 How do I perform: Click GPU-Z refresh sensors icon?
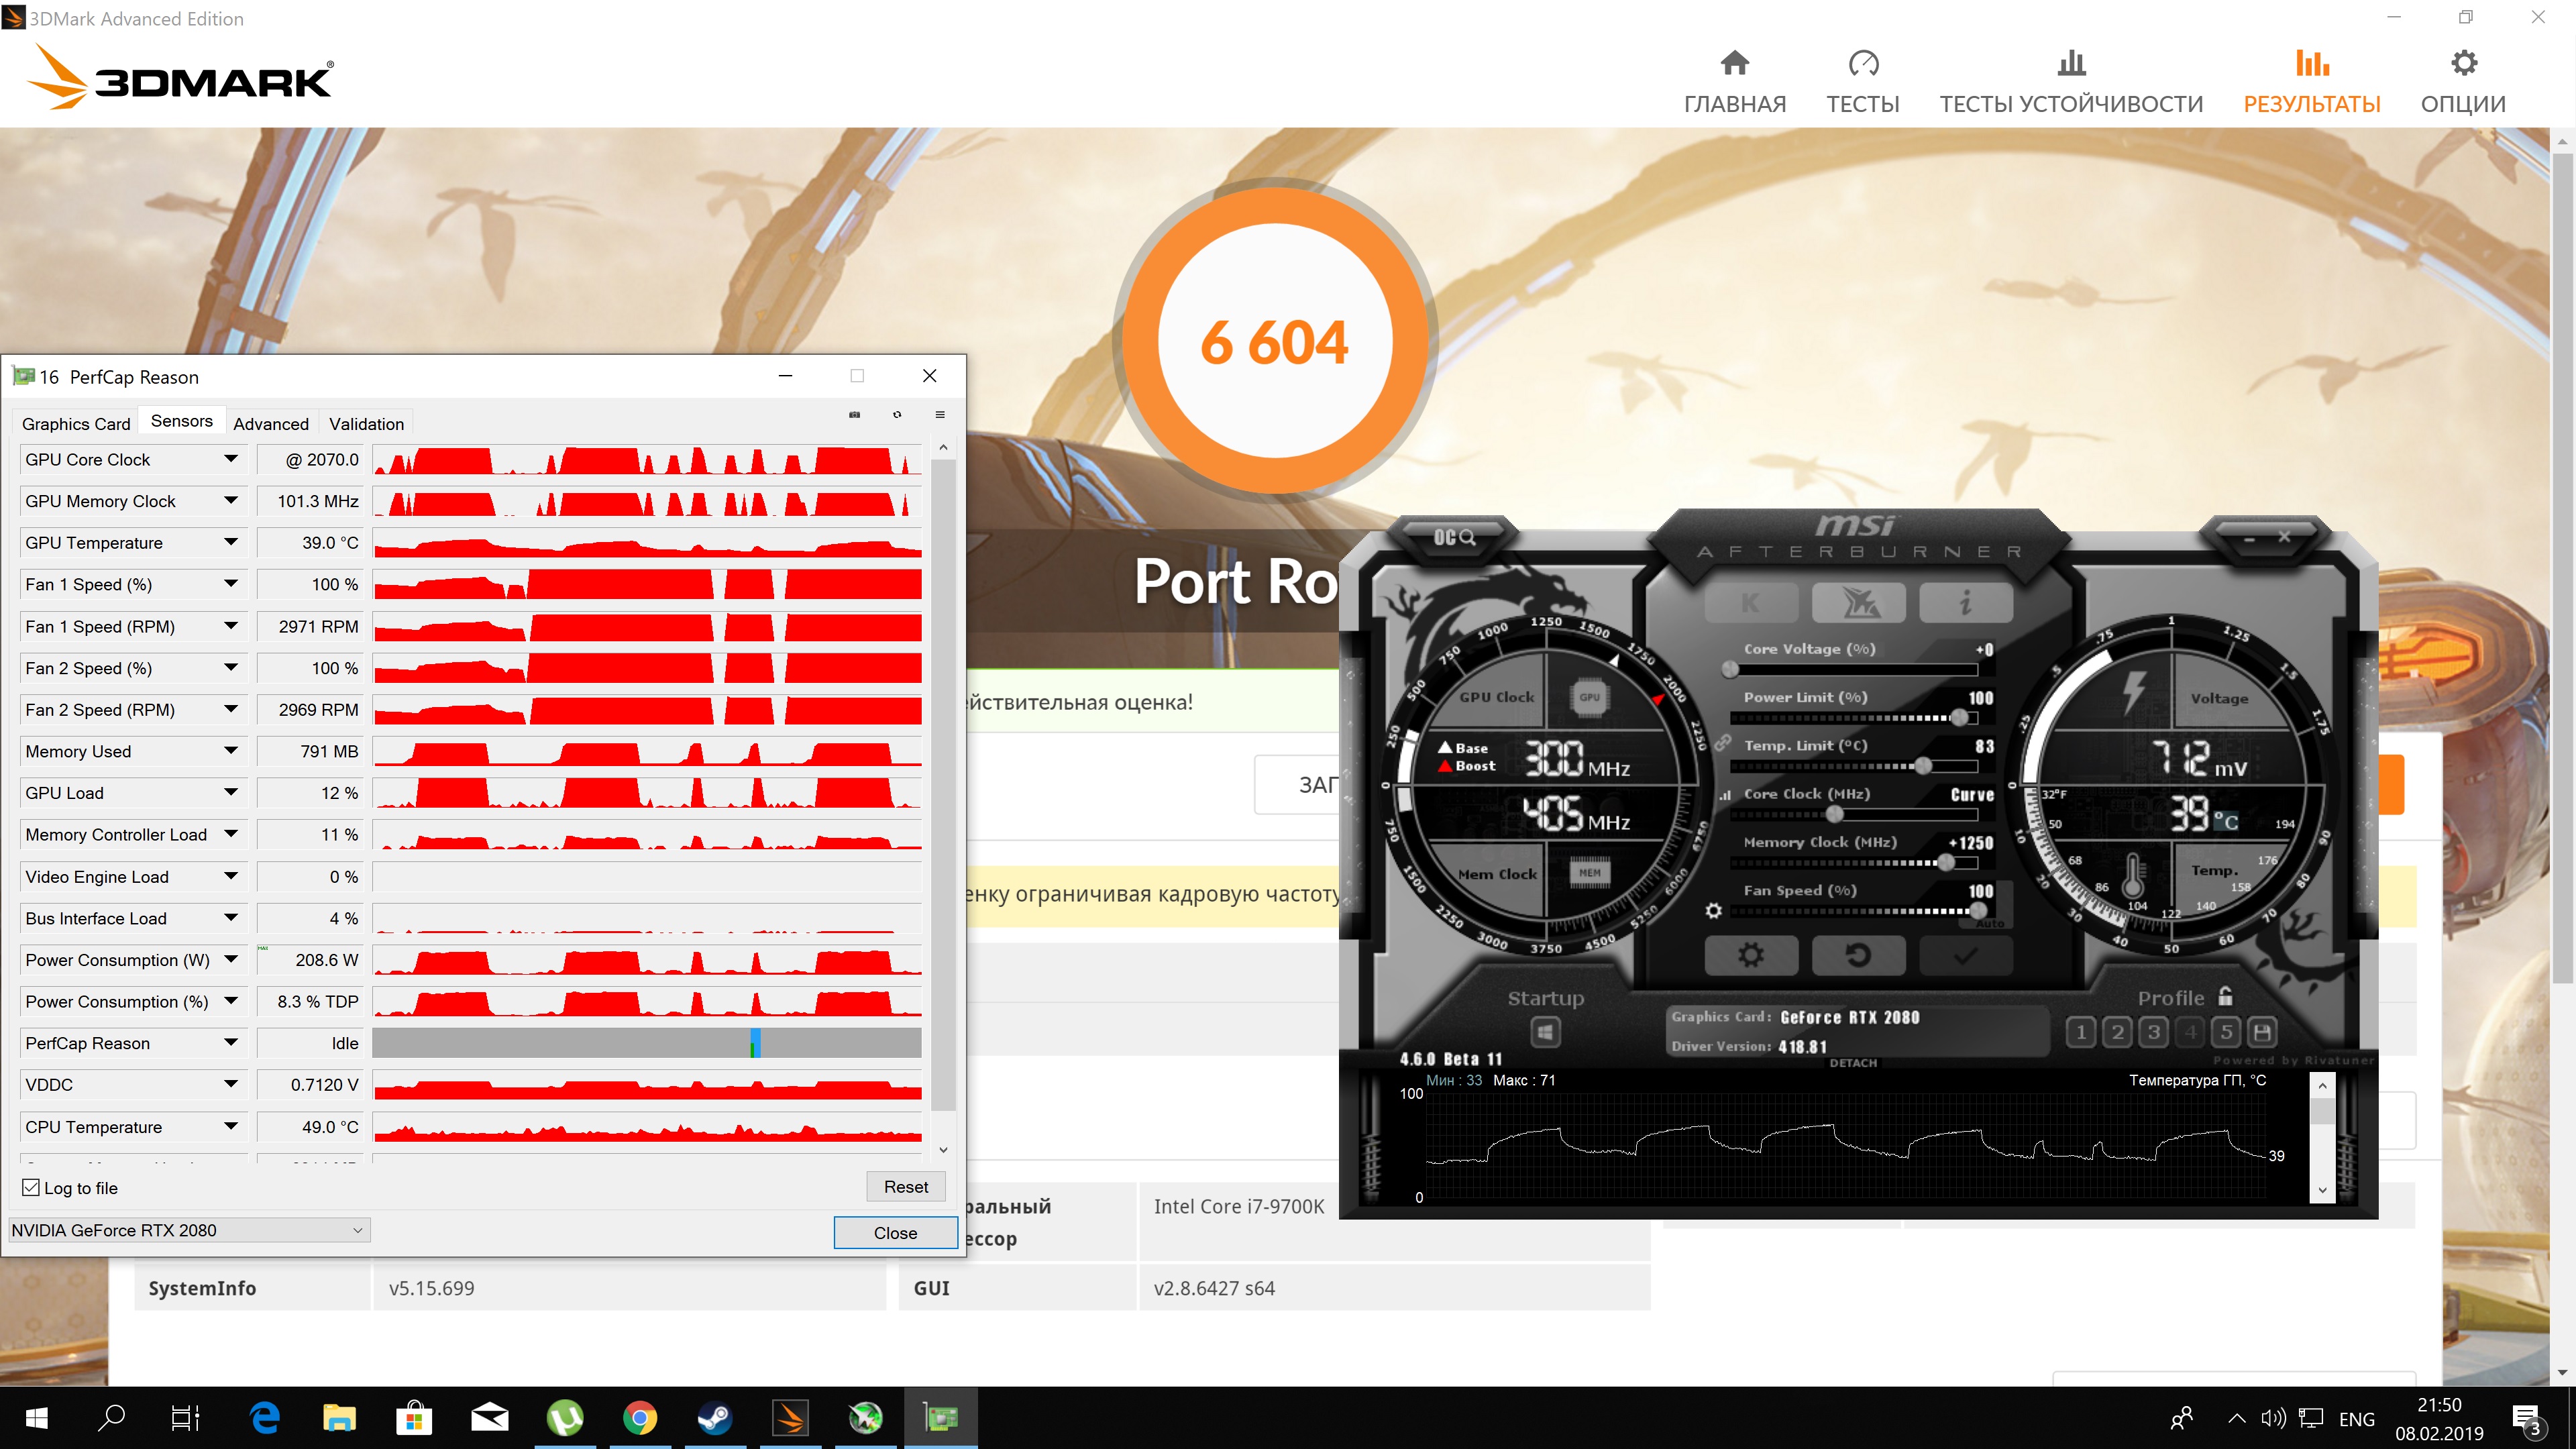[x=897, y=414]
